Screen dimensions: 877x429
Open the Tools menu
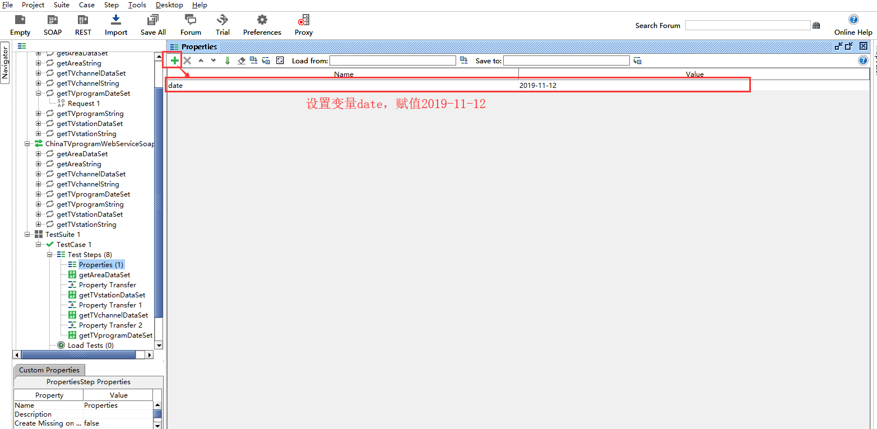point(137,5)
